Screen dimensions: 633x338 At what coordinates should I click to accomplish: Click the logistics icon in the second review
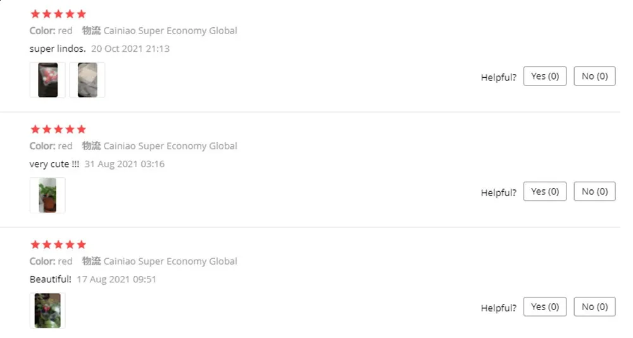tap(91, 146)
